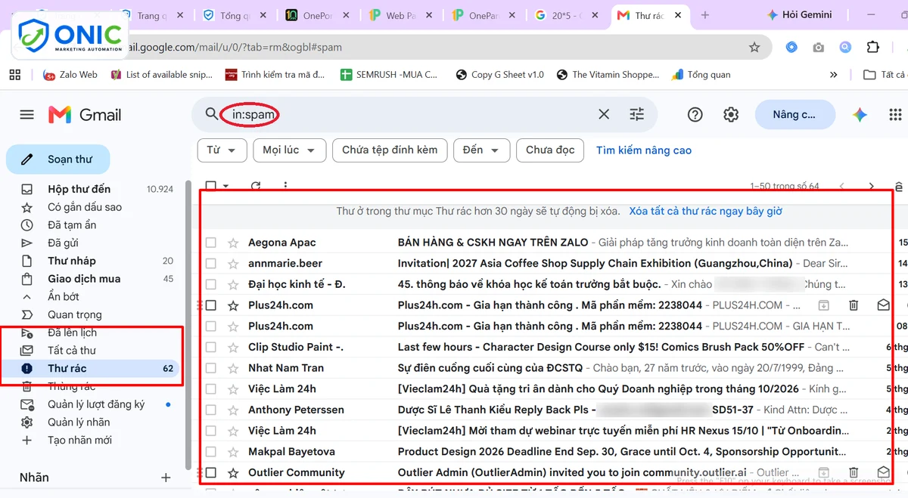Click Xóa tất cả thư rác ngay bây giờ link

point(705,212)
